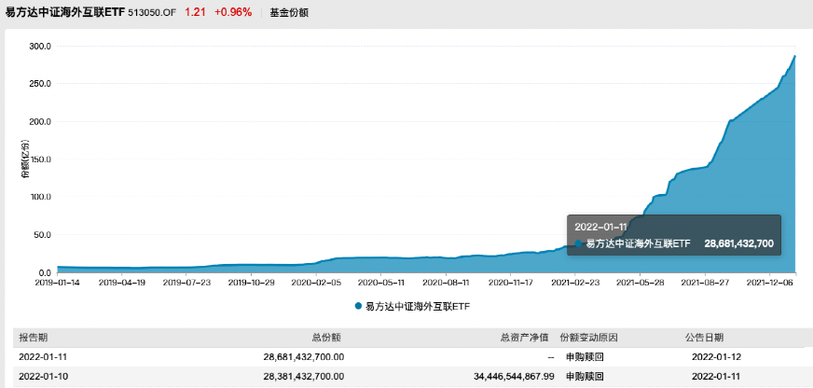
Task: Click x-axis date label 2019-10-29
Action: tap(252, 284)
